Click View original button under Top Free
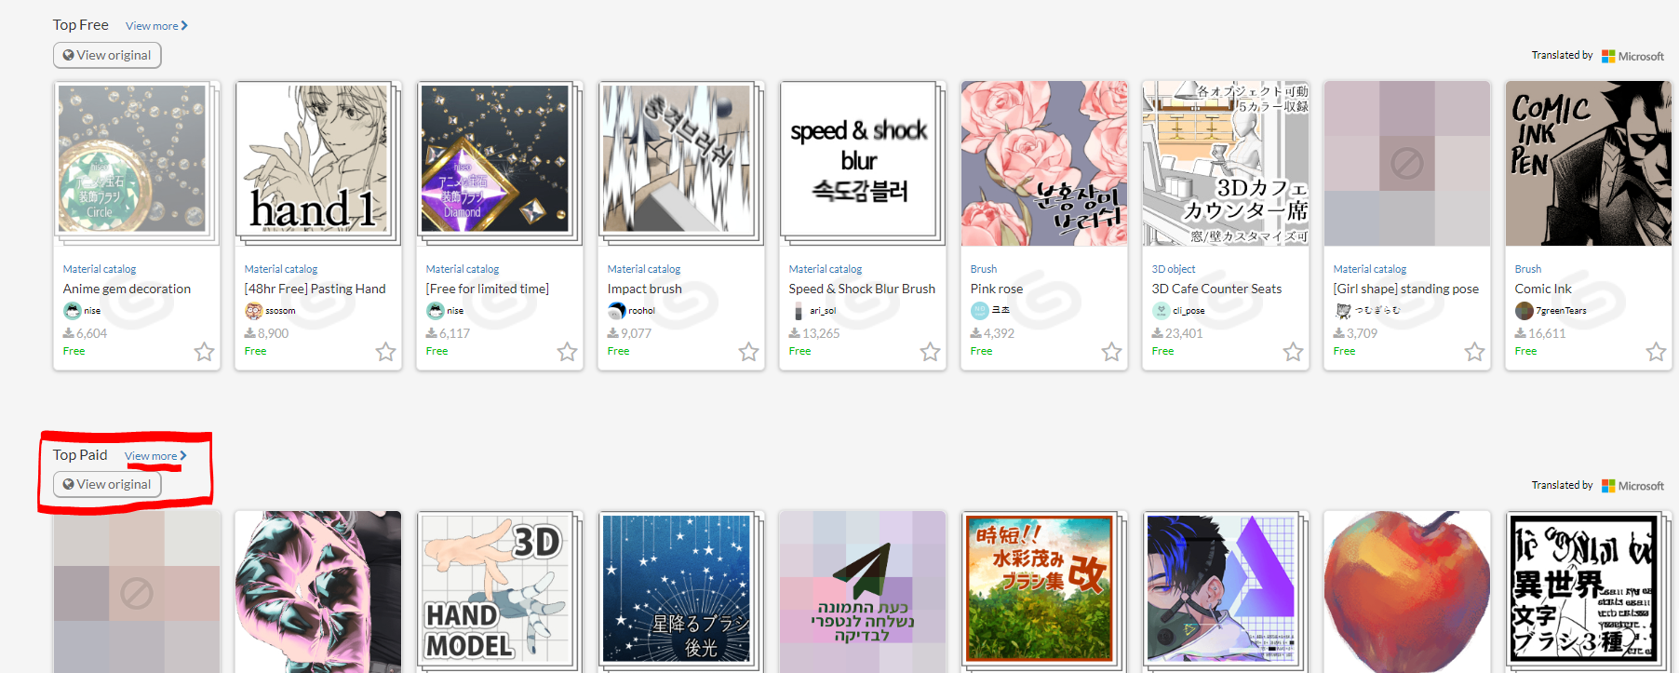 107,55
